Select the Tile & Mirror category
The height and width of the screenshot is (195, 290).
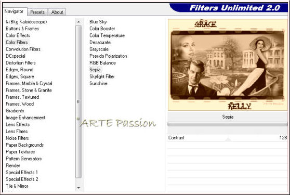click(x=17, y=186)
